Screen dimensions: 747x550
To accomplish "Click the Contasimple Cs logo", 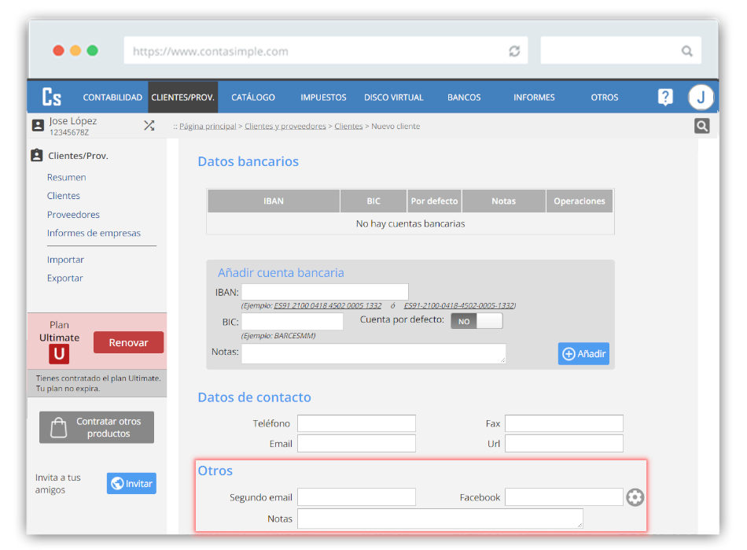I will point(52,97).
